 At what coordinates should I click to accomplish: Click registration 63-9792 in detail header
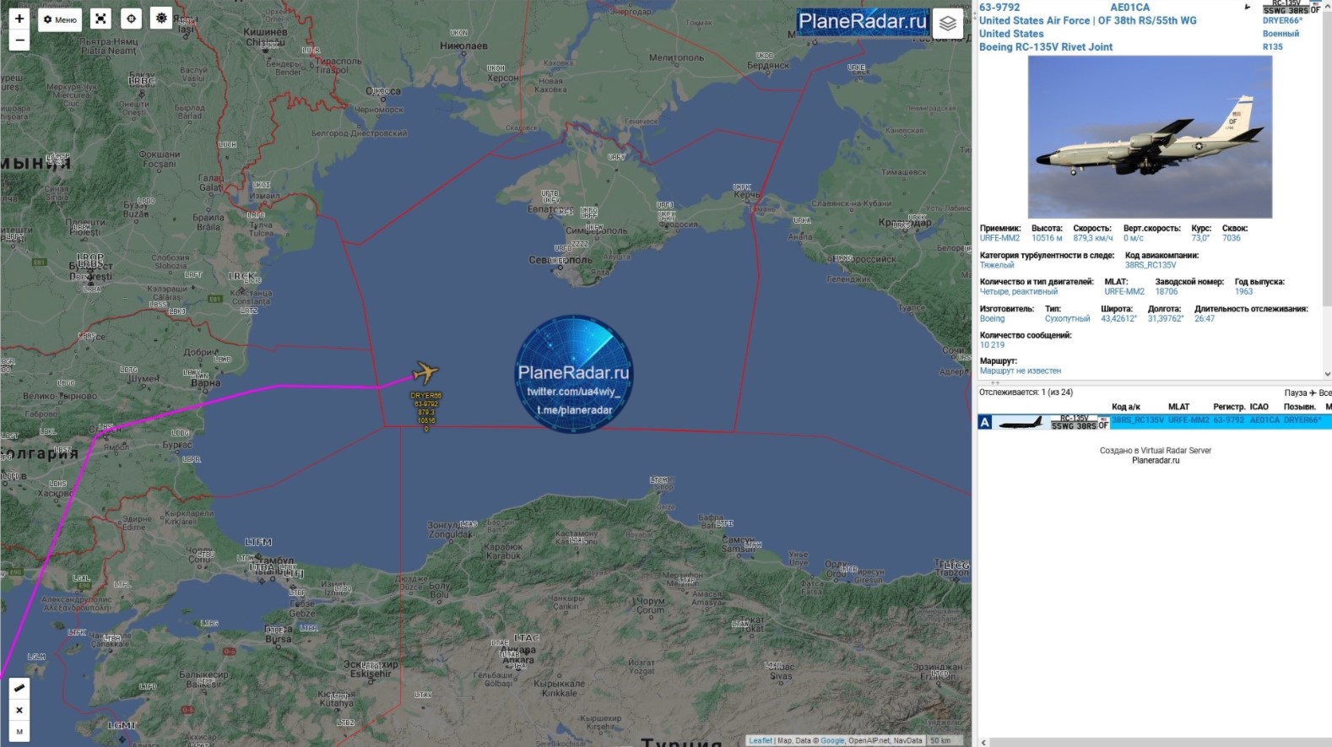coord(999,7)
